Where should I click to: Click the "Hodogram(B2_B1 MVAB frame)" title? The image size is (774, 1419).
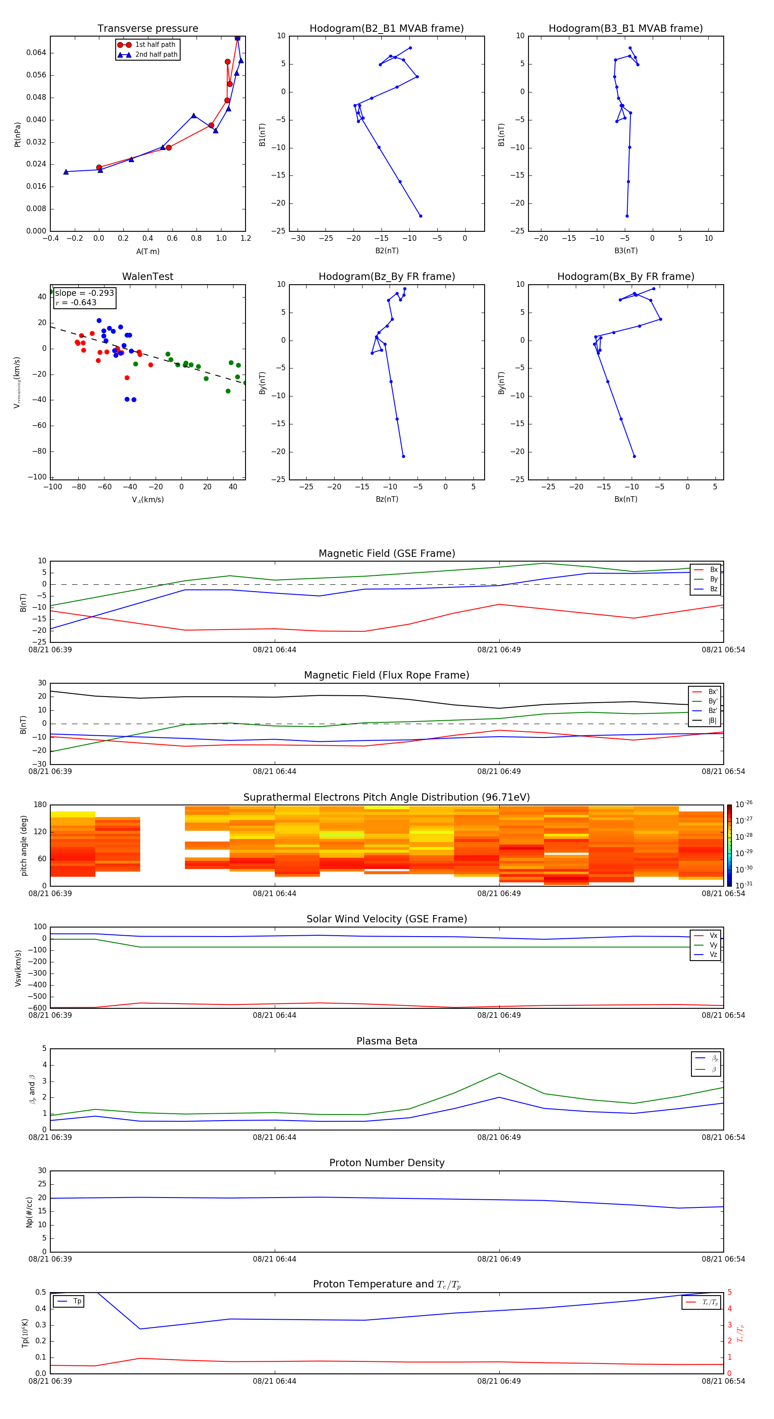click(x=387, y=29)
